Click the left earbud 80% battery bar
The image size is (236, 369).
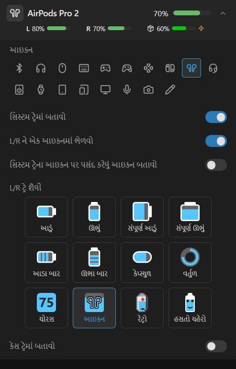(59, 28)
